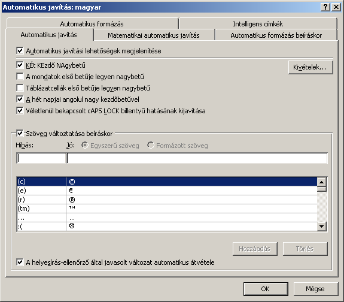Click the list scroll up arrow

(x=322, y=182)
